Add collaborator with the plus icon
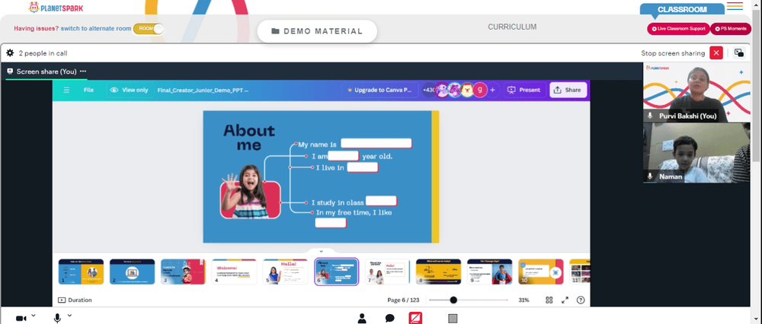Image resolution: width=762 pixels, height=324 pixels. (492, 90)
